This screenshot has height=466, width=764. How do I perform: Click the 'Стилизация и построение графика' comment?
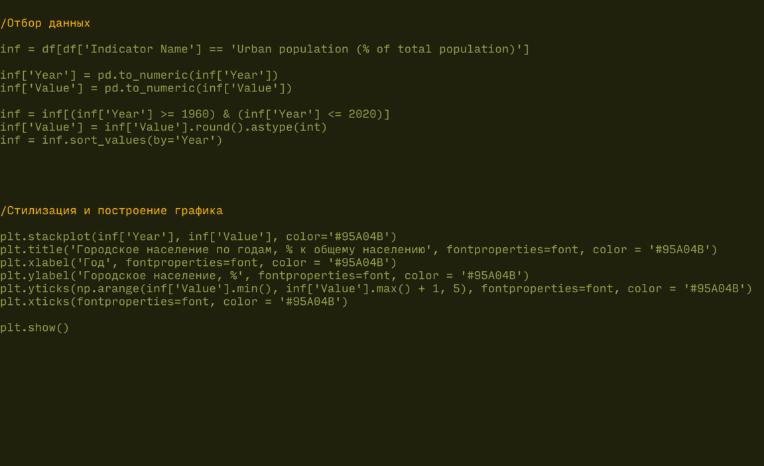(x=111, y=211)
